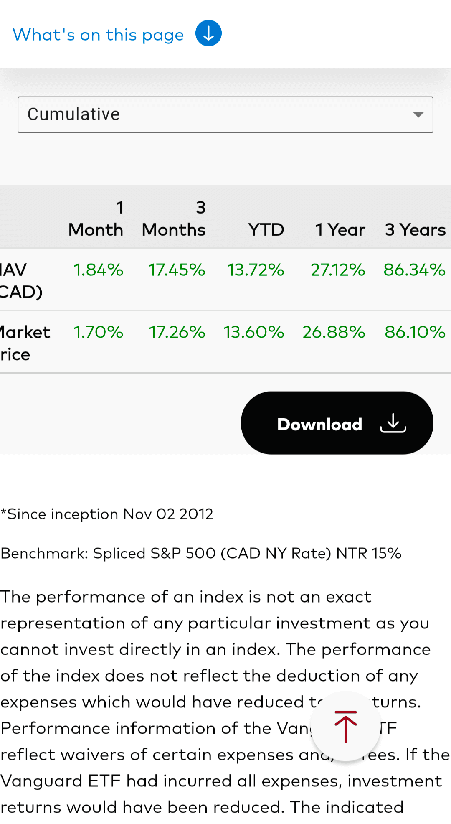Click the 13.60% market price YTD value

pos(253,332)
